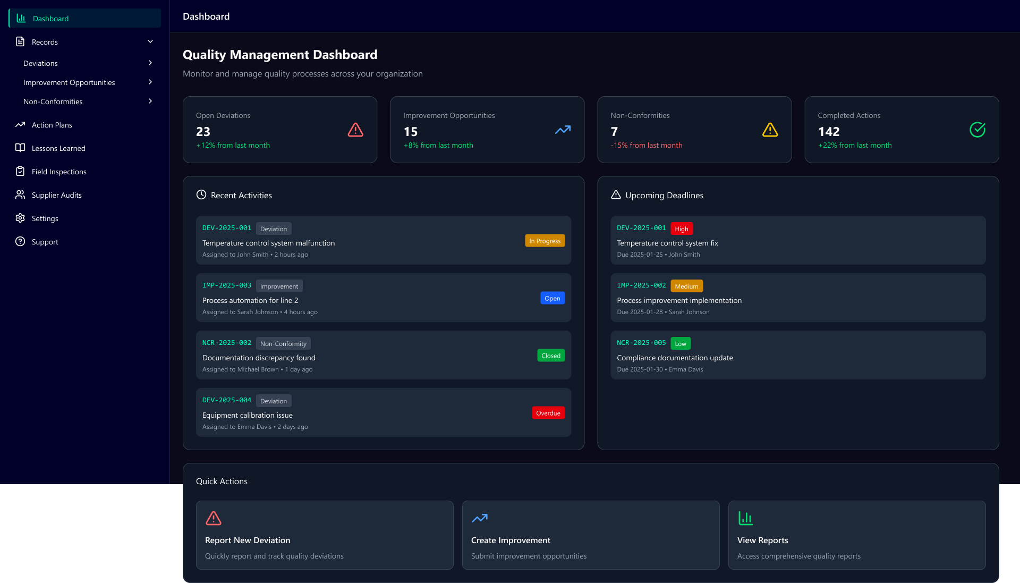This screenshot has width=1020, height=583.
Task: Click the Support question-mark icon
Action: [x=20, y=241]
